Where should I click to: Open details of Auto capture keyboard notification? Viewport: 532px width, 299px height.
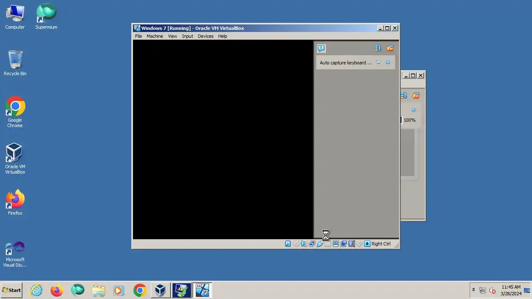[x=378, y=63]
